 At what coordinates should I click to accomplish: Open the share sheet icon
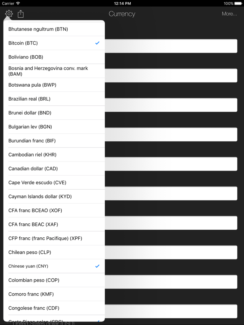pos(20,14)
